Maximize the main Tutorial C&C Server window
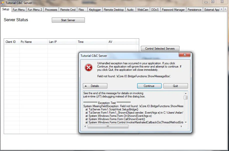The height and width of the screenshot is (151, 229). [213, 2]
